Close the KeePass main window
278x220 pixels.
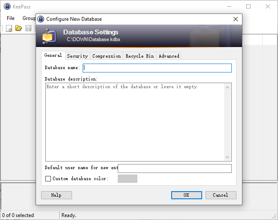pyautogui.click(x=268, y=6)
